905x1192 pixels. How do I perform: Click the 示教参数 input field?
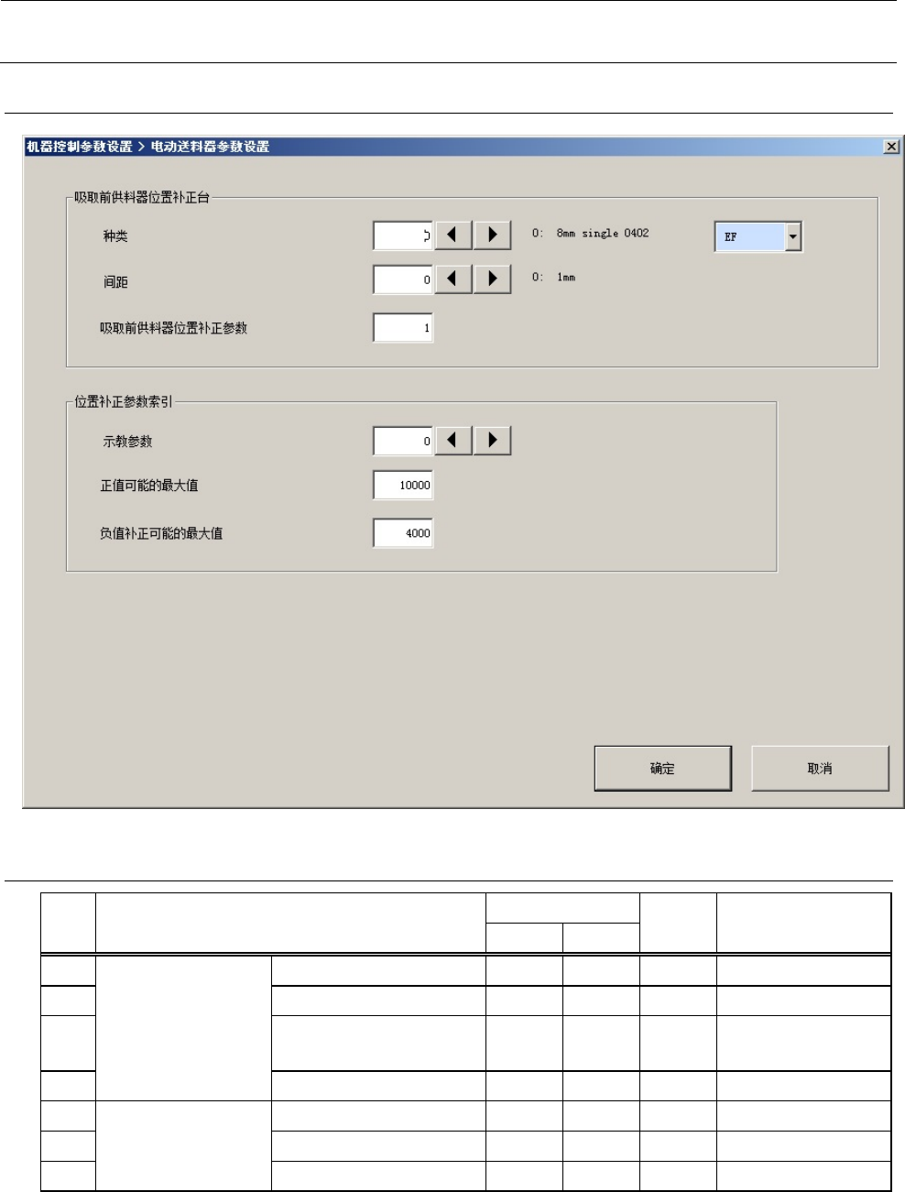(403, 441)
